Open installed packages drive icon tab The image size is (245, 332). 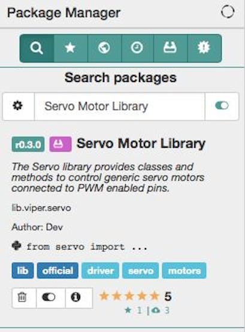click(x=170, y=48)
